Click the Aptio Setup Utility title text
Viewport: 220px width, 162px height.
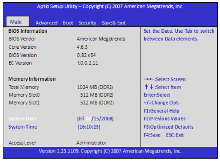pyautogui.click(x=110, y=6)
